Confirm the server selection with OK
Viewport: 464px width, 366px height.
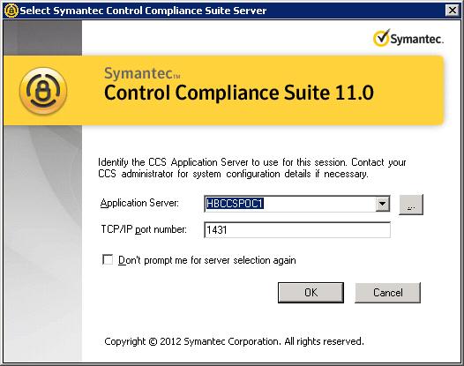coord(311,293)
